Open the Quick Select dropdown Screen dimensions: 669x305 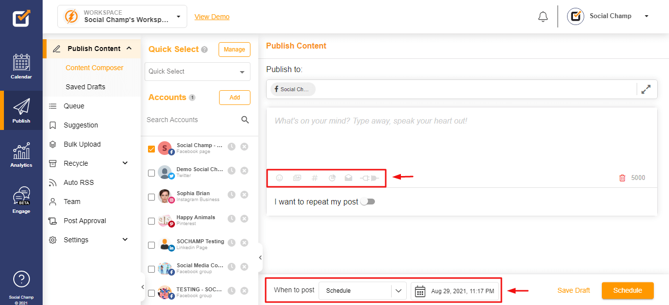(198, 72)
